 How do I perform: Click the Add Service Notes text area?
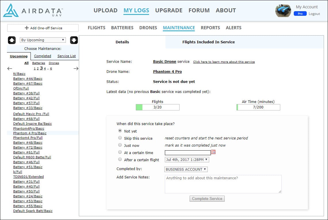pos(223,184)
